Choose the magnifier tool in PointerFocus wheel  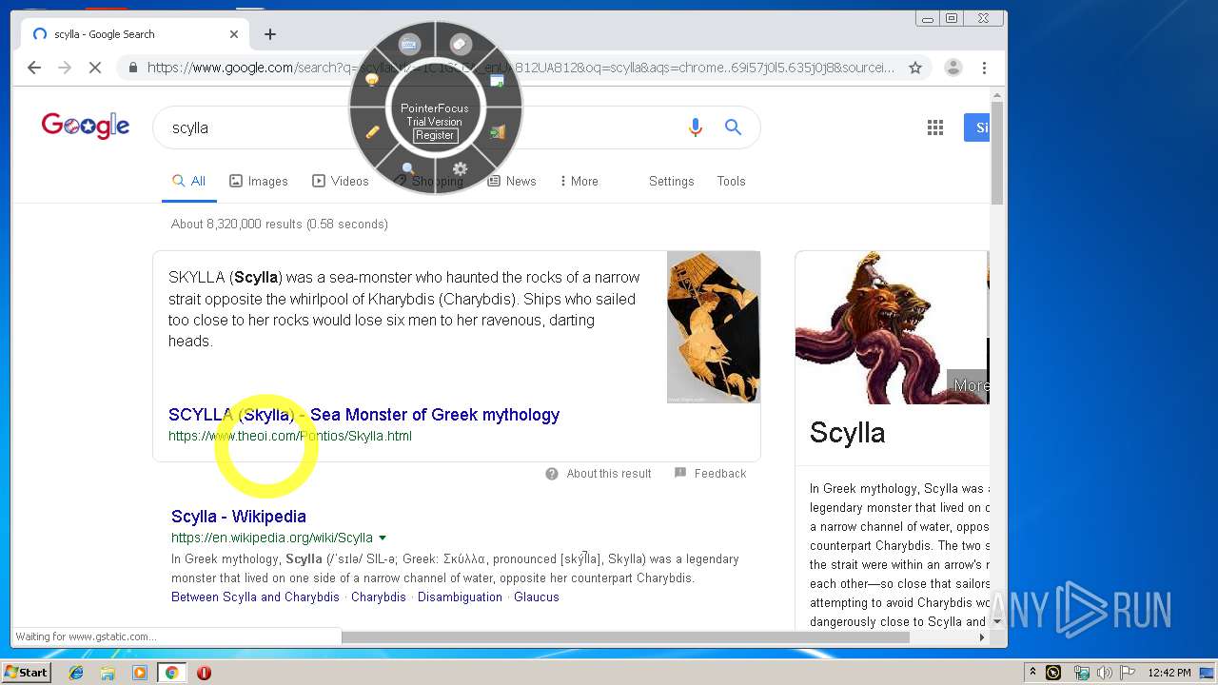(x=408, y=169)
